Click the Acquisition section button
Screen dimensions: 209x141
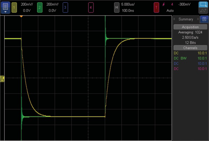tap(190, 27)
